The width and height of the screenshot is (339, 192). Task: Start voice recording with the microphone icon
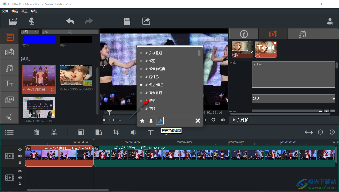(x=32, y=21)
